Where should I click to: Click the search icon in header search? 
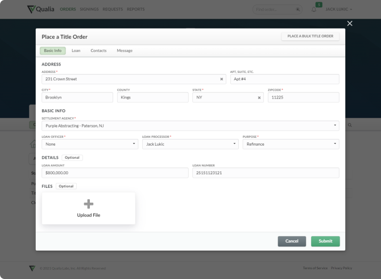coord(298,10)
